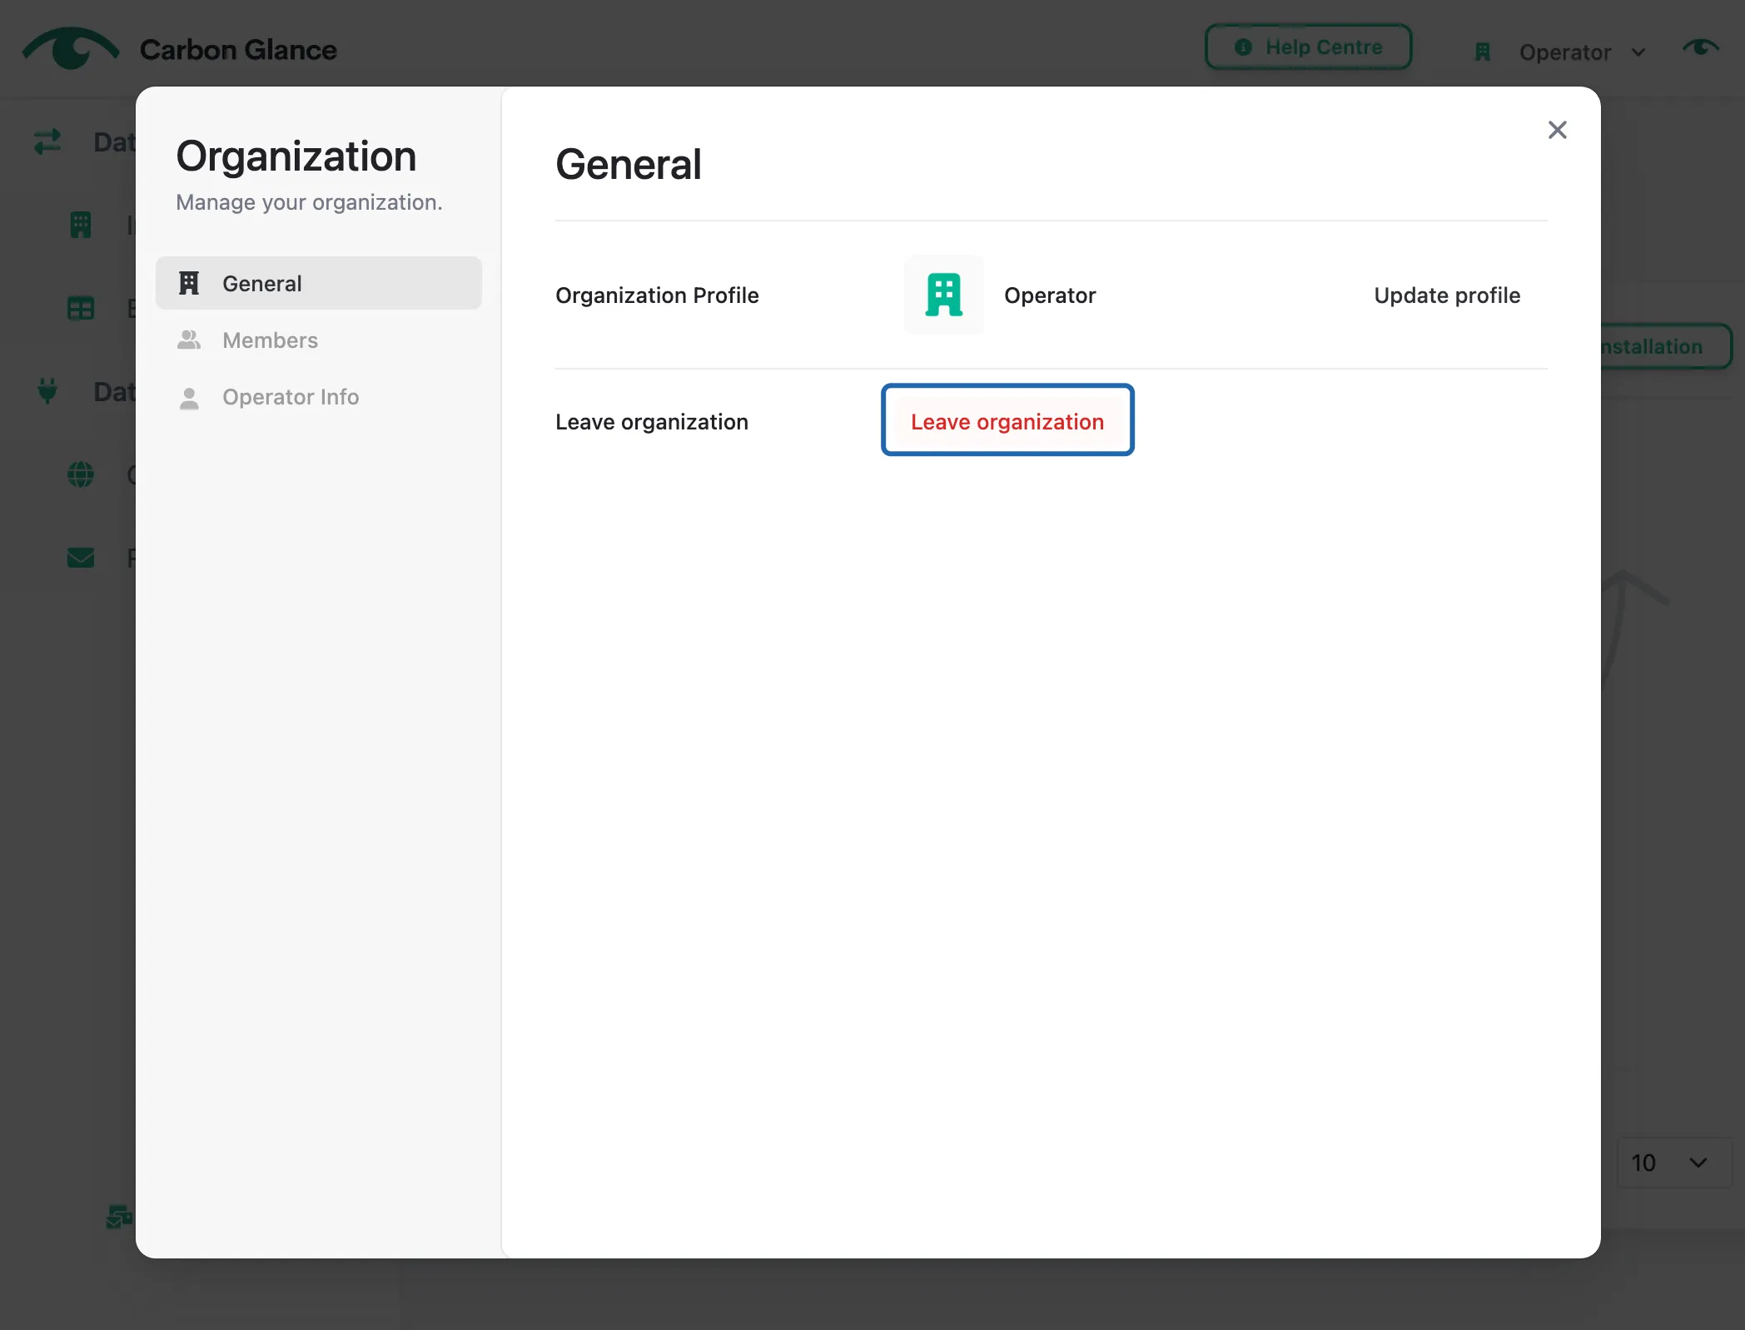Click the globe icon in the background sidebar

pyautogui.click(x=81, y=474)
